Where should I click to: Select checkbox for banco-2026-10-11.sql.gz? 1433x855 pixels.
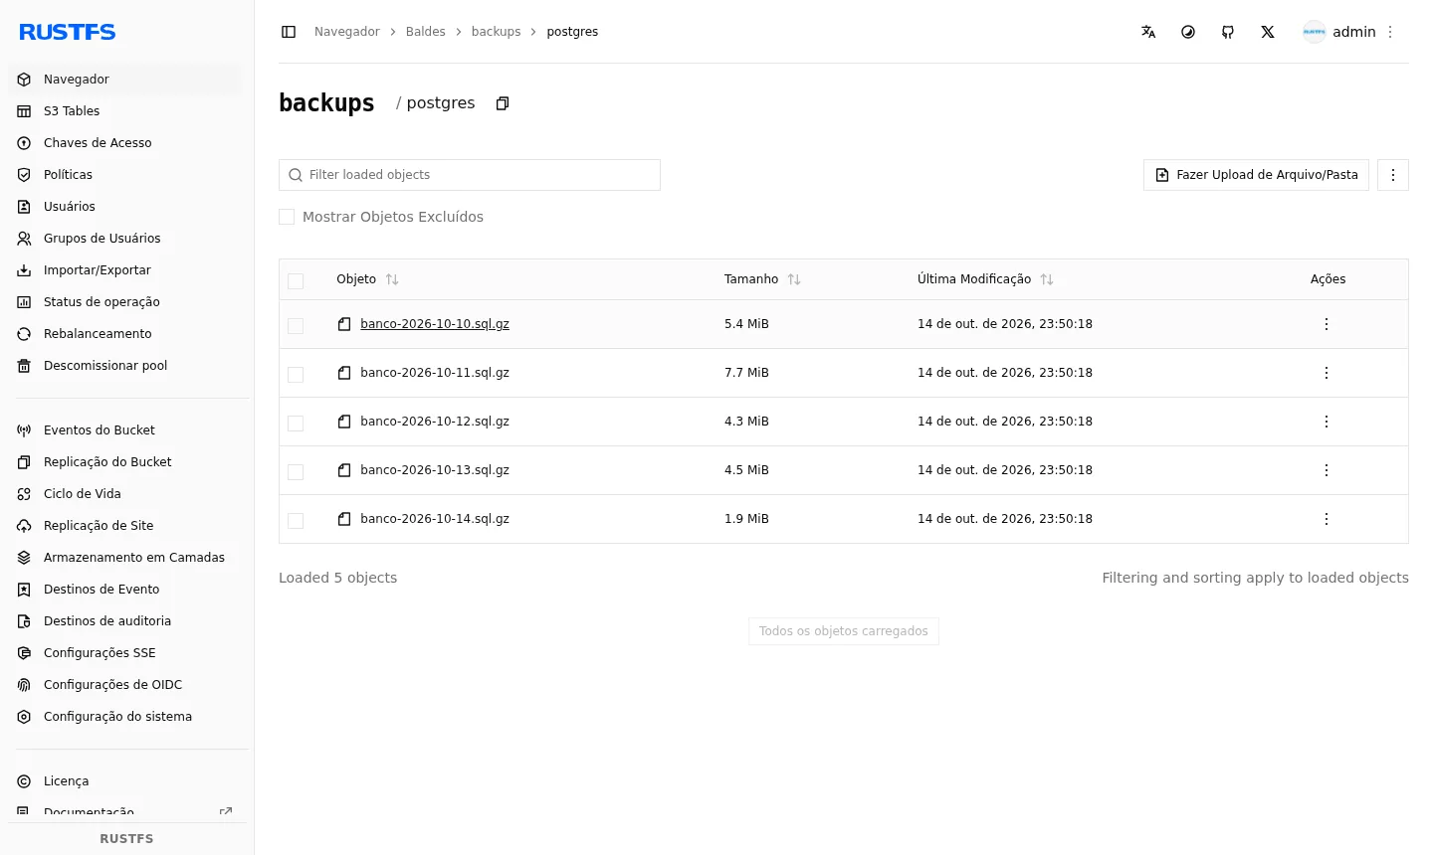pyautogui.click(x=296, y=375)
